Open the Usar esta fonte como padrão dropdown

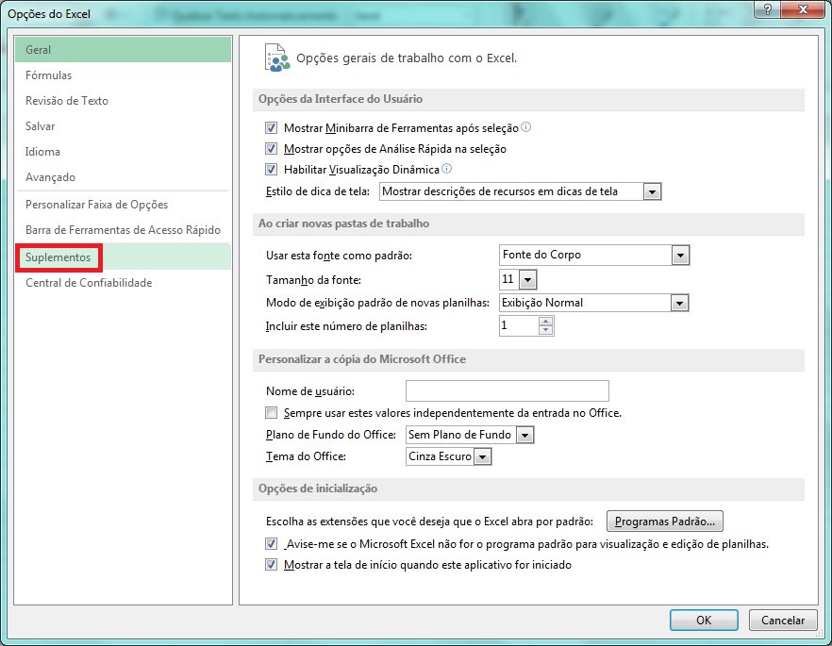click(681, 255)
